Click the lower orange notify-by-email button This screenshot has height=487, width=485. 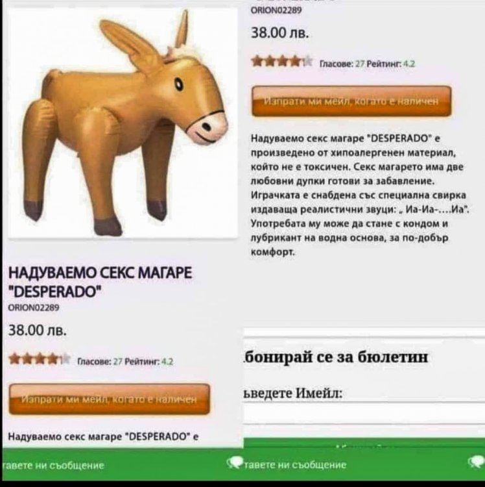(x=110, y=399)
